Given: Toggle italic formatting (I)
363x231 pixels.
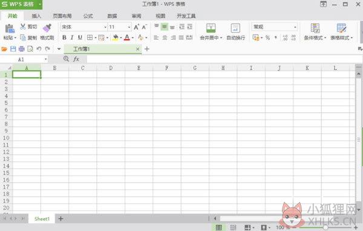Looking at the screenshot, I should 72,37.
